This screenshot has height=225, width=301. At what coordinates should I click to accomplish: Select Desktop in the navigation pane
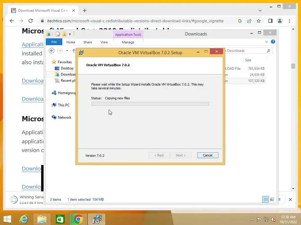[67, 68]
